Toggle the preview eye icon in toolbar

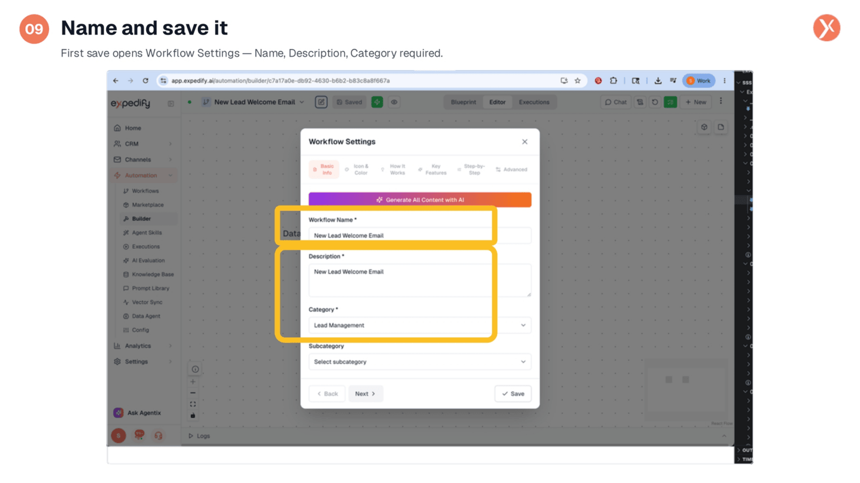point(394,102)
